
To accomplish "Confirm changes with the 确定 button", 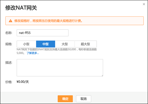I will (x=65, y=99).
